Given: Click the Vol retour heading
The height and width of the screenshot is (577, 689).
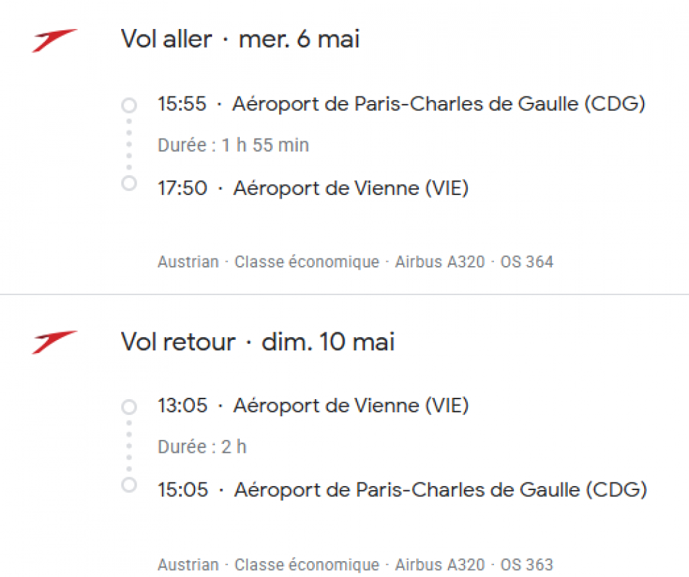Looking at the screenshot, I should 178,342.
